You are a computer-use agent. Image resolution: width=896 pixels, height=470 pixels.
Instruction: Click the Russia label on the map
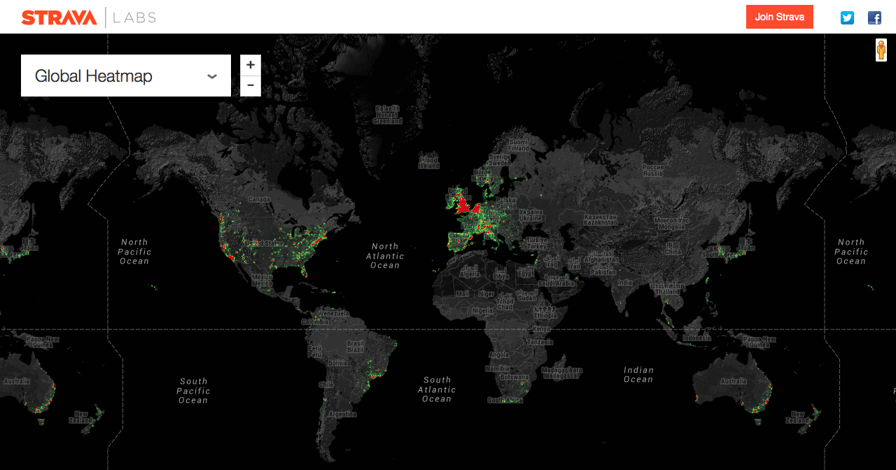[653, 171]
